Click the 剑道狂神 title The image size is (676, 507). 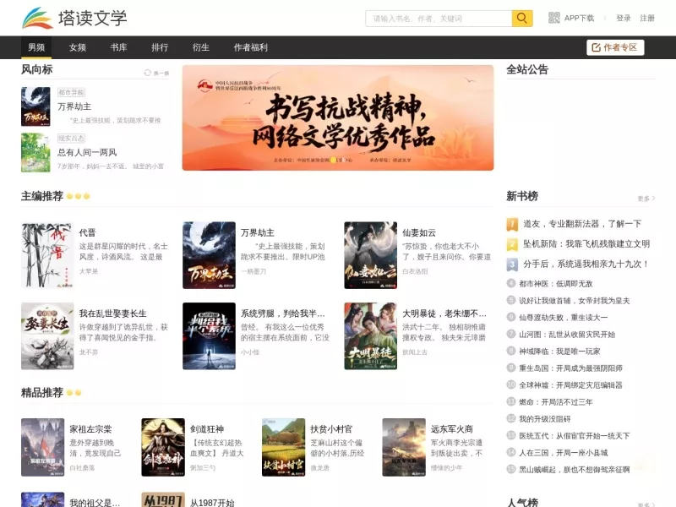[207, 429]
